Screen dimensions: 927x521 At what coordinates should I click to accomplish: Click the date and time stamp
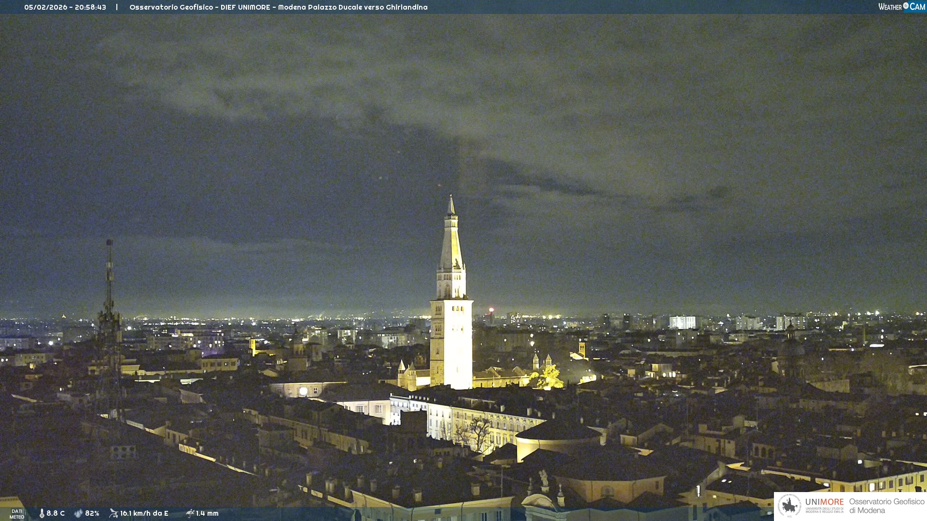(x=65, y=7)
